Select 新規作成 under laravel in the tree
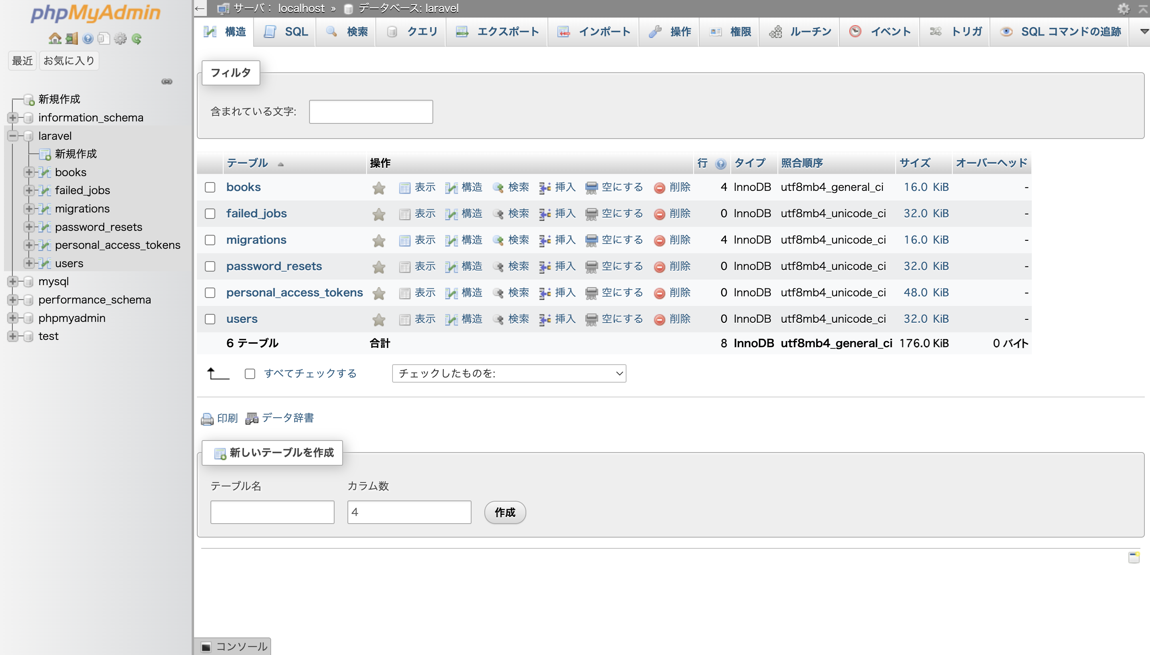This screenshot has width=1150, height=655. click(75, 154)
